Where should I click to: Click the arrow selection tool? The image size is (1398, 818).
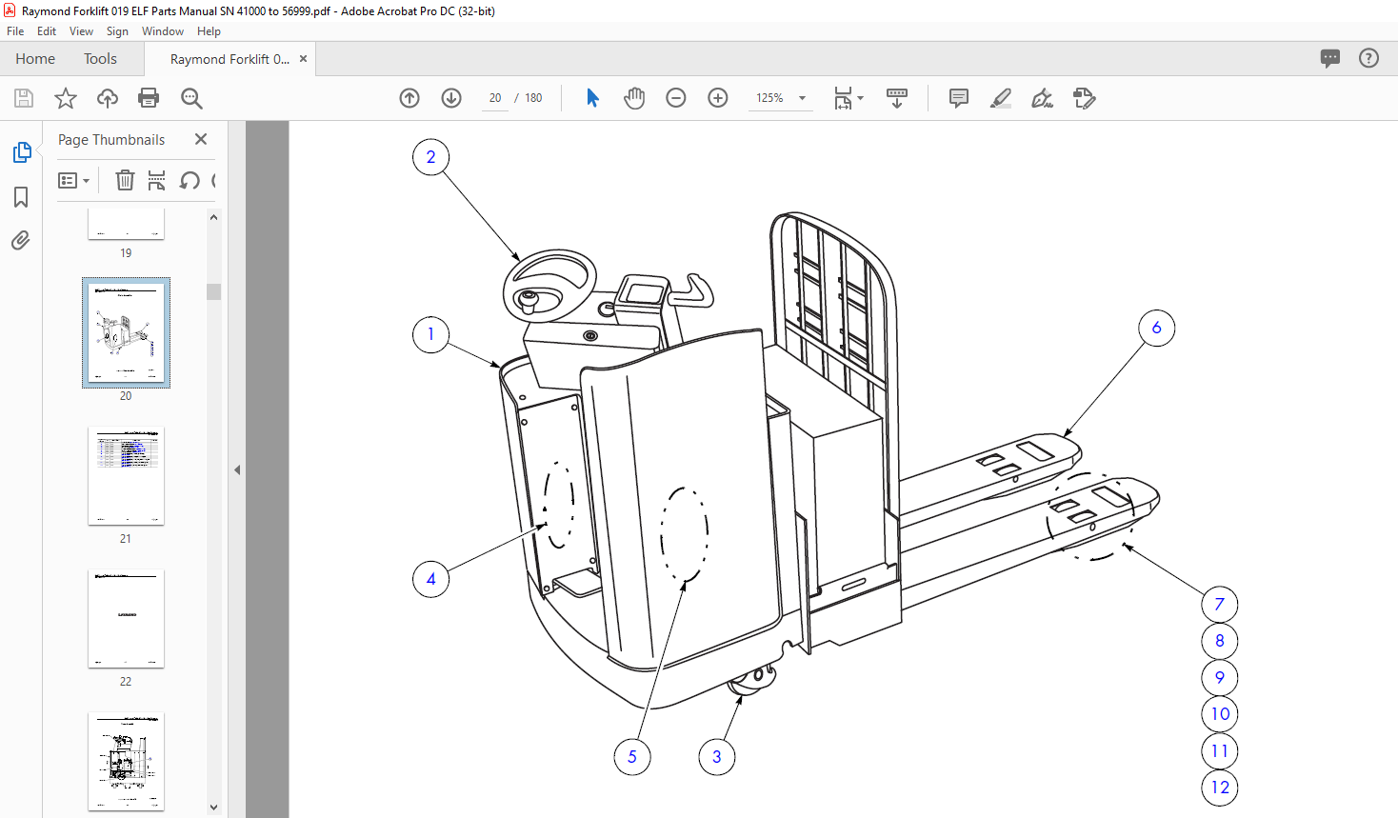(x=592, y=98)
